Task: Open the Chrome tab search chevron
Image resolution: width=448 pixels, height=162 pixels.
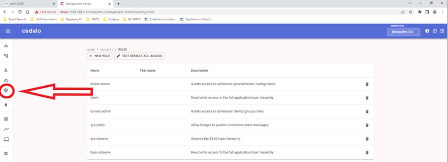Action: coord(410,4)
